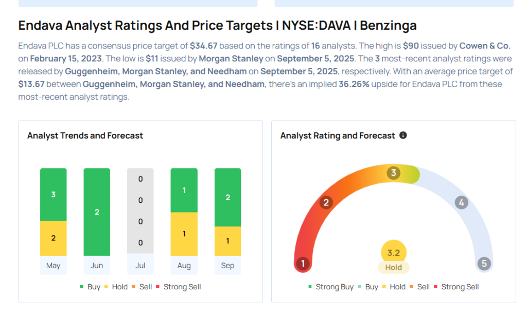Click the yellow Hold segment of the Aug bar
The height and width of the screenshot is (313, 527).
click(184, 234)
